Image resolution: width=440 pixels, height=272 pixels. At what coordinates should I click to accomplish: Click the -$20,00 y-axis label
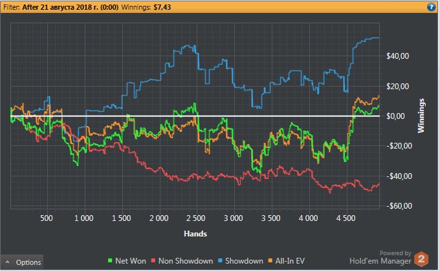(x=399, y=145)
